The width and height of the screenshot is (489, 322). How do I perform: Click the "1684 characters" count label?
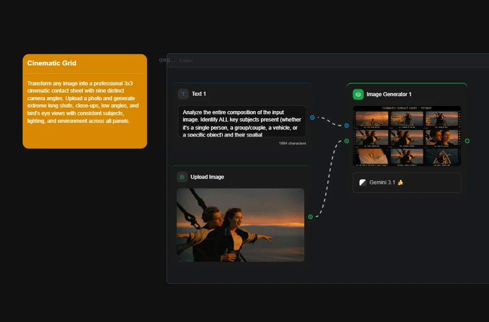292,143
